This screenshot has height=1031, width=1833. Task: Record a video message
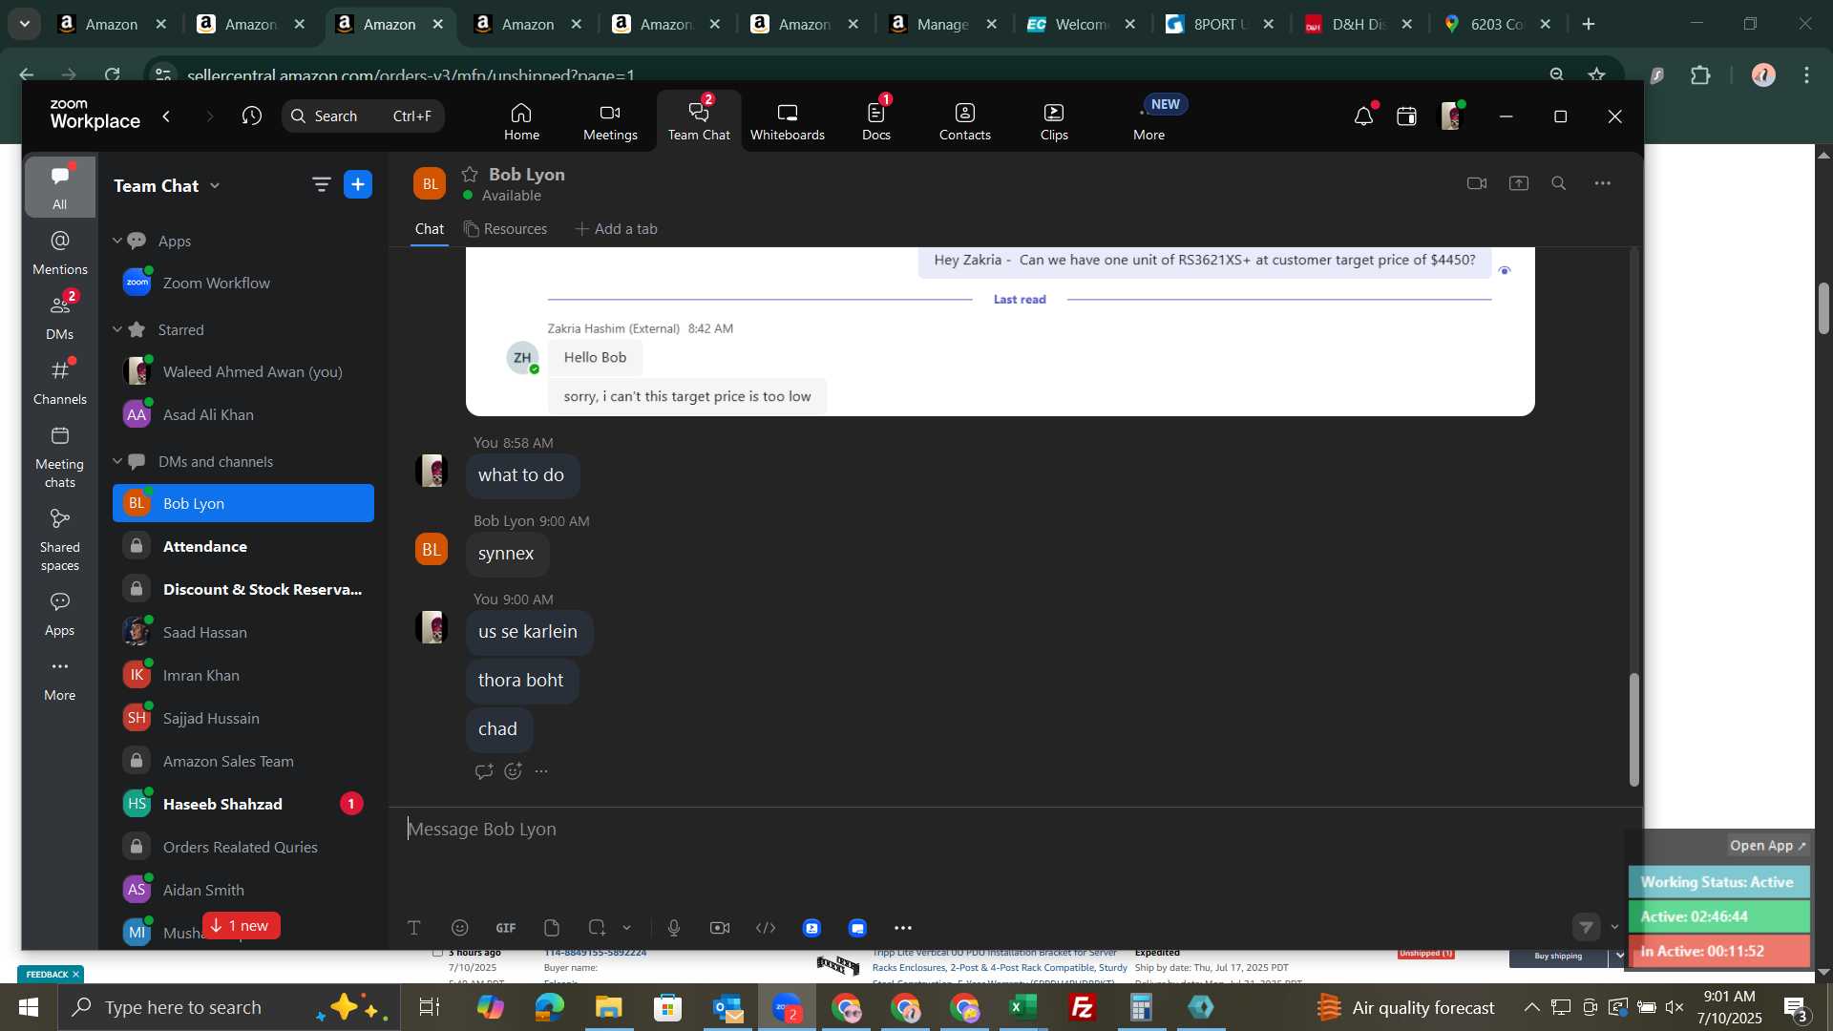point(720,928)
